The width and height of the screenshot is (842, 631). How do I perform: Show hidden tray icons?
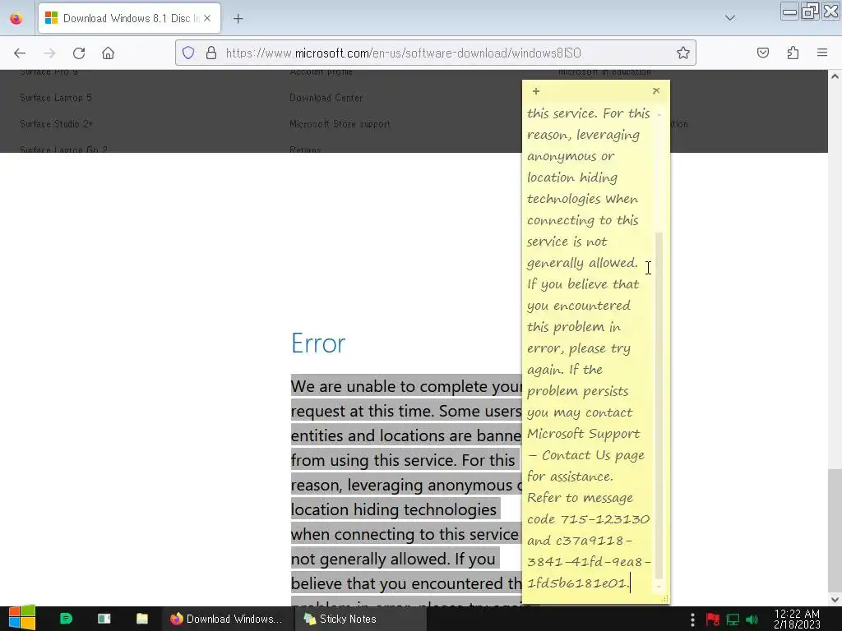point(692,619)
